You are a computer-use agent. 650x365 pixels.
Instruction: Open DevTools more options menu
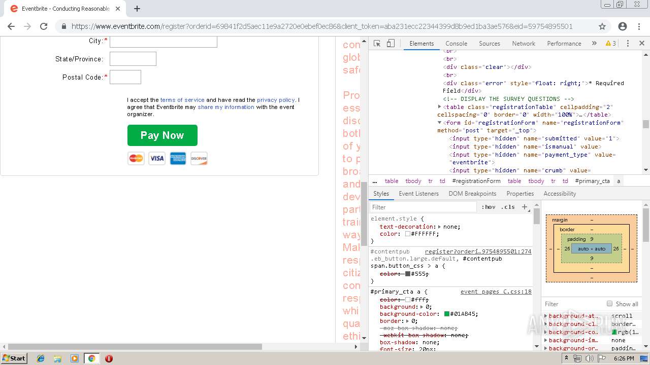point(628,44)
